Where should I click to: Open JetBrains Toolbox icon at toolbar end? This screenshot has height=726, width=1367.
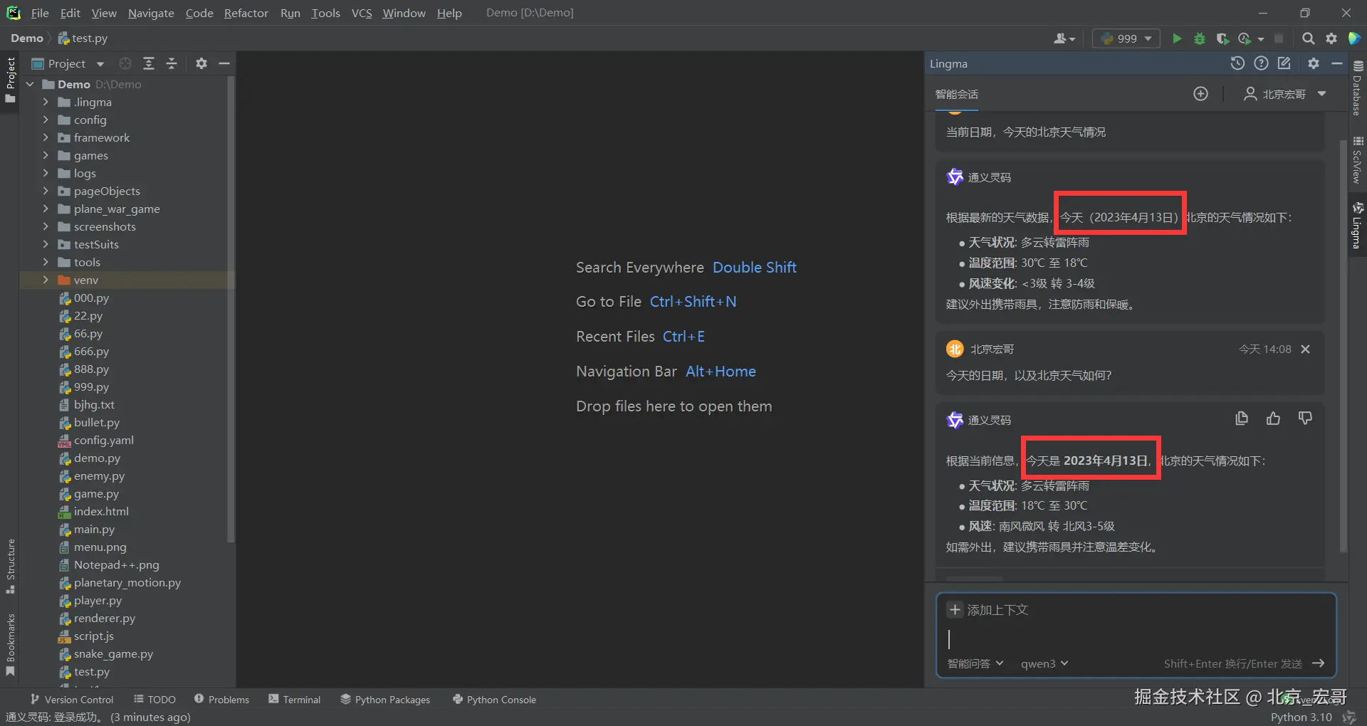[x=1354, y=38]
